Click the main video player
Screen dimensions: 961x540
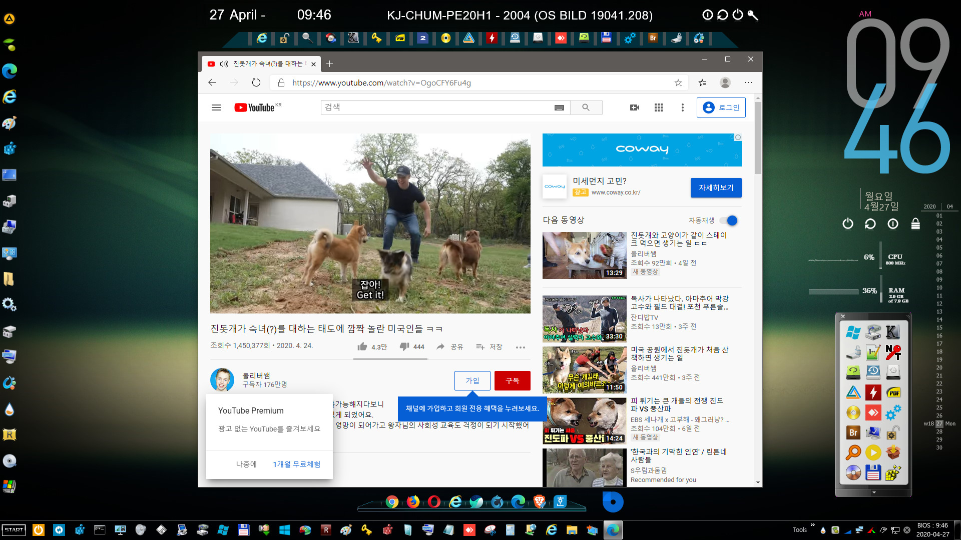click(370, 223)
